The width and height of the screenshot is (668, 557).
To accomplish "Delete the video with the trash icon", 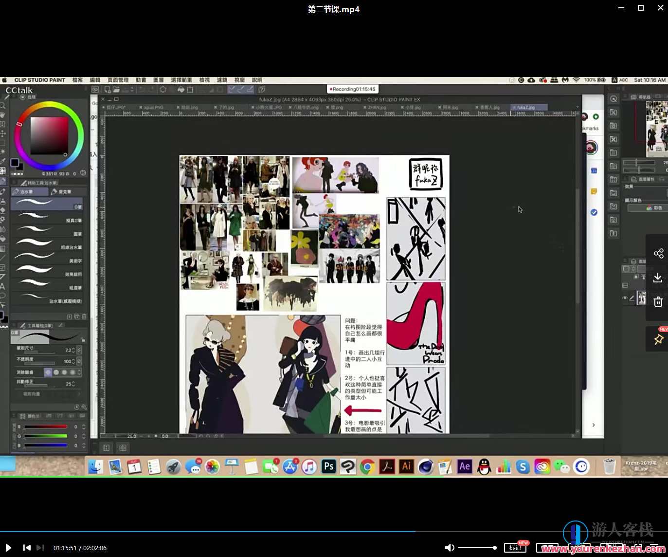I will point(658,302).
